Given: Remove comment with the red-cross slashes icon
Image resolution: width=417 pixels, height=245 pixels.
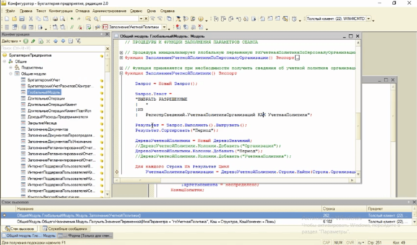Looking at the screenshot, I should point(80,27).
